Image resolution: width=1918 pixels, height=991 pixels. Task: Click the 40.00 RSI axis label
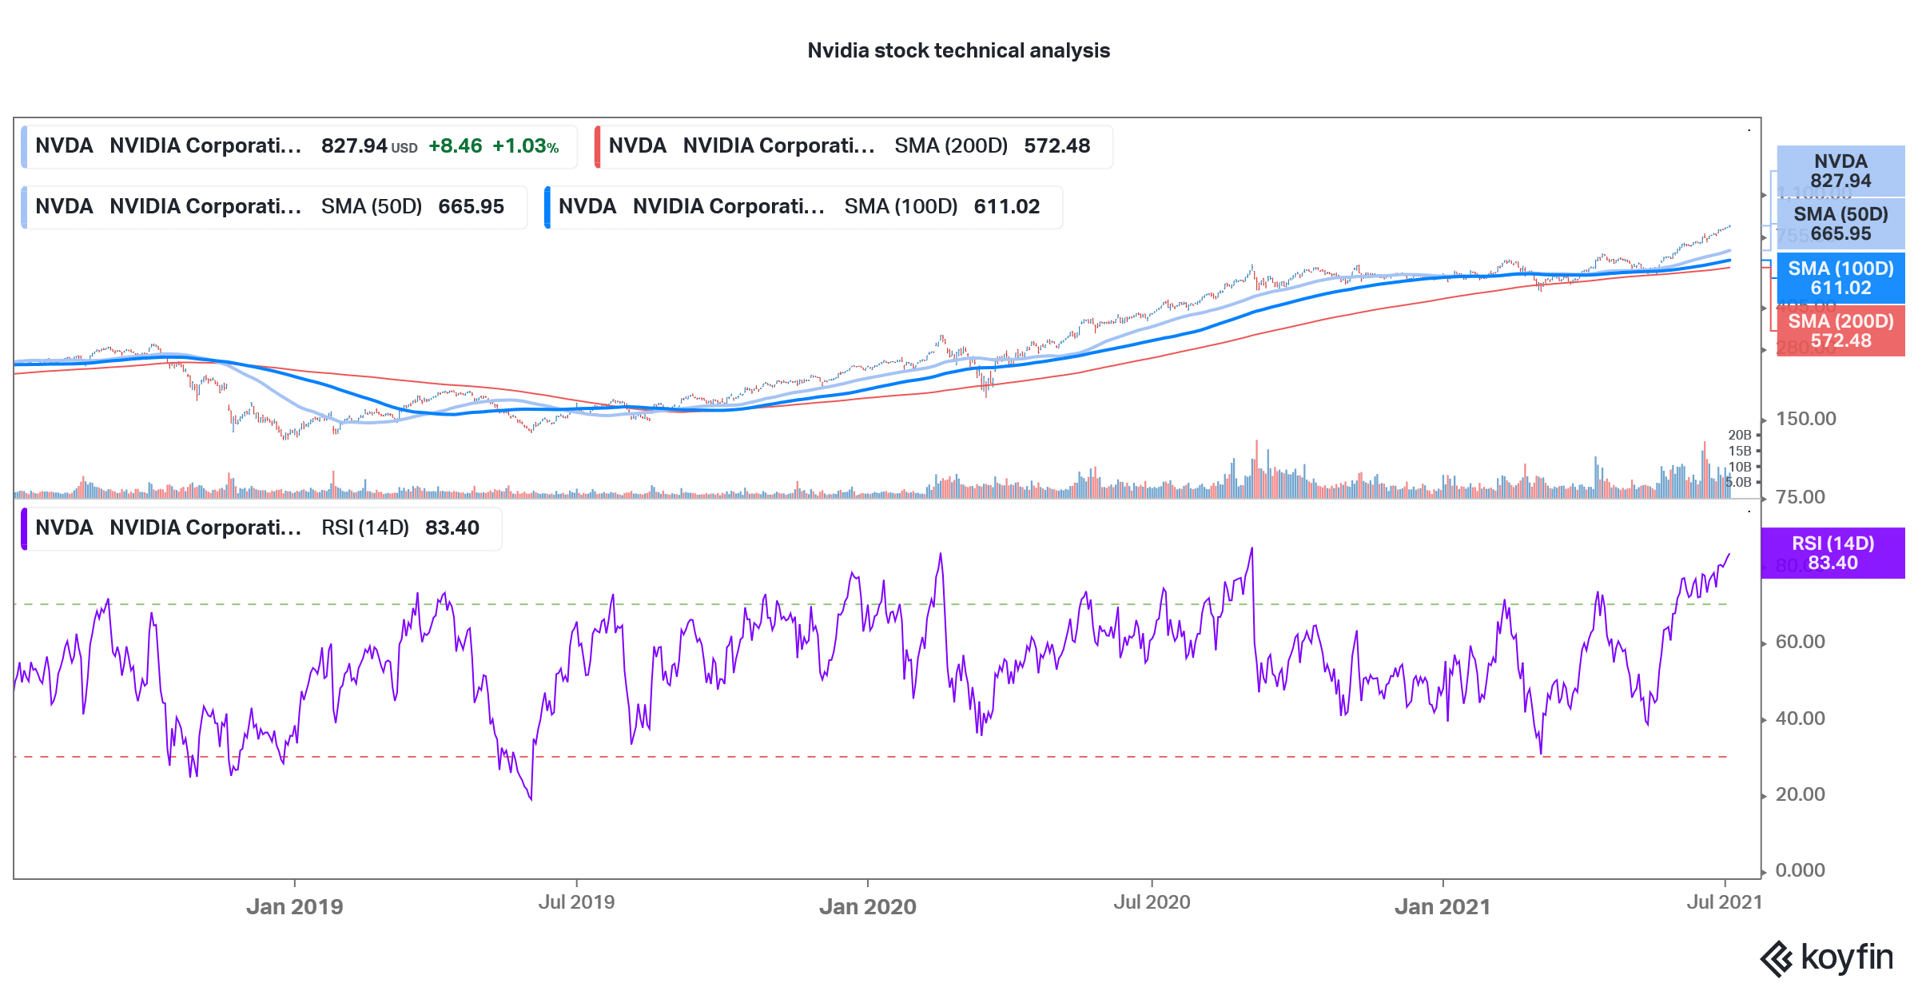(x=1801, y=718)
